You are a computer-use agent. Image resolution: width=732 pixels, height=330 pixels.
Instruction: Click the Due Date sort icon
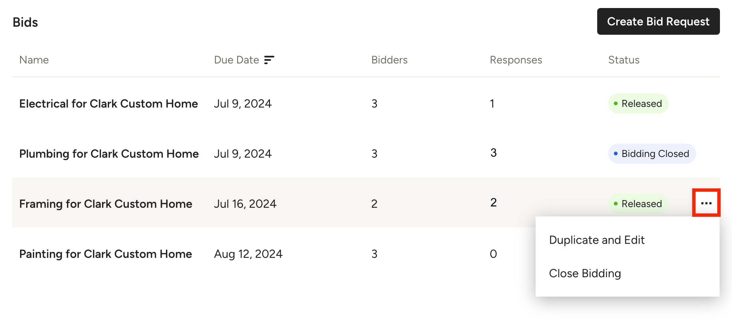point(269,60)
